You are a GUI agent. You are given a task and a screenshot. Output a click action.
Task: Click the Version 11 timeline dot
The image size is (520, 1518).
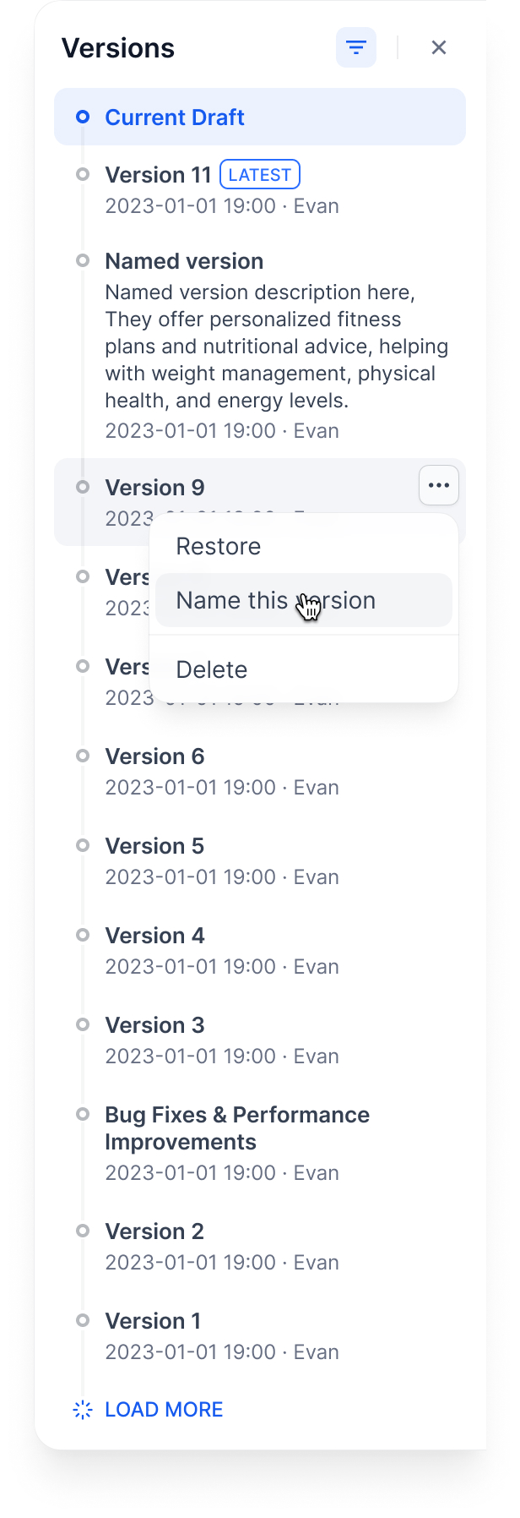point(83,175)
